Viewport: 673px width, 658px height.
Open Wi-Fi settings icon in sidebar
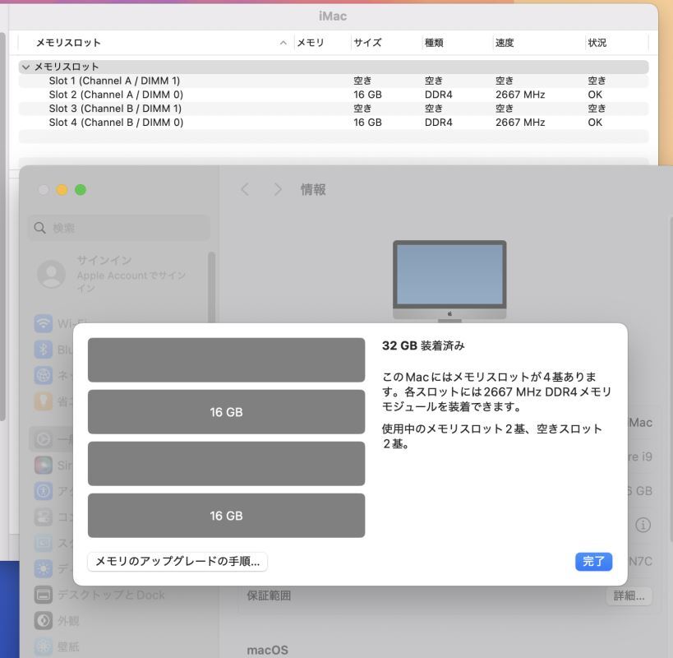tap(44, 323)
